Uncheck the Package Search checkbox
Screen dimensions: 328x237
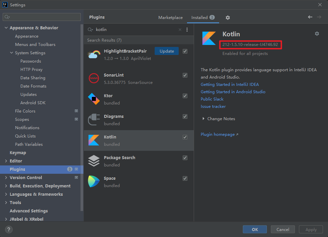(x=185, y=158)
